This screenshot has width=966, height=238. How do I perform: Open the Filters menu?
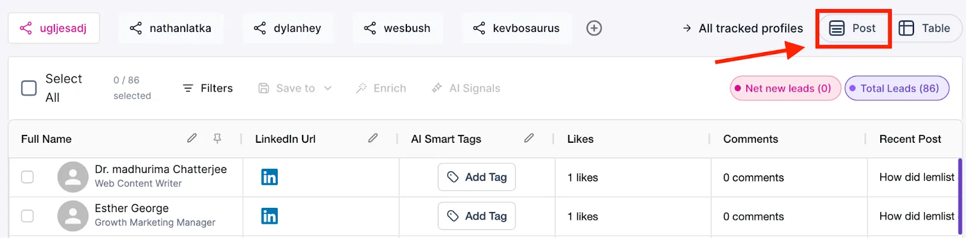(x=208, y=88)
